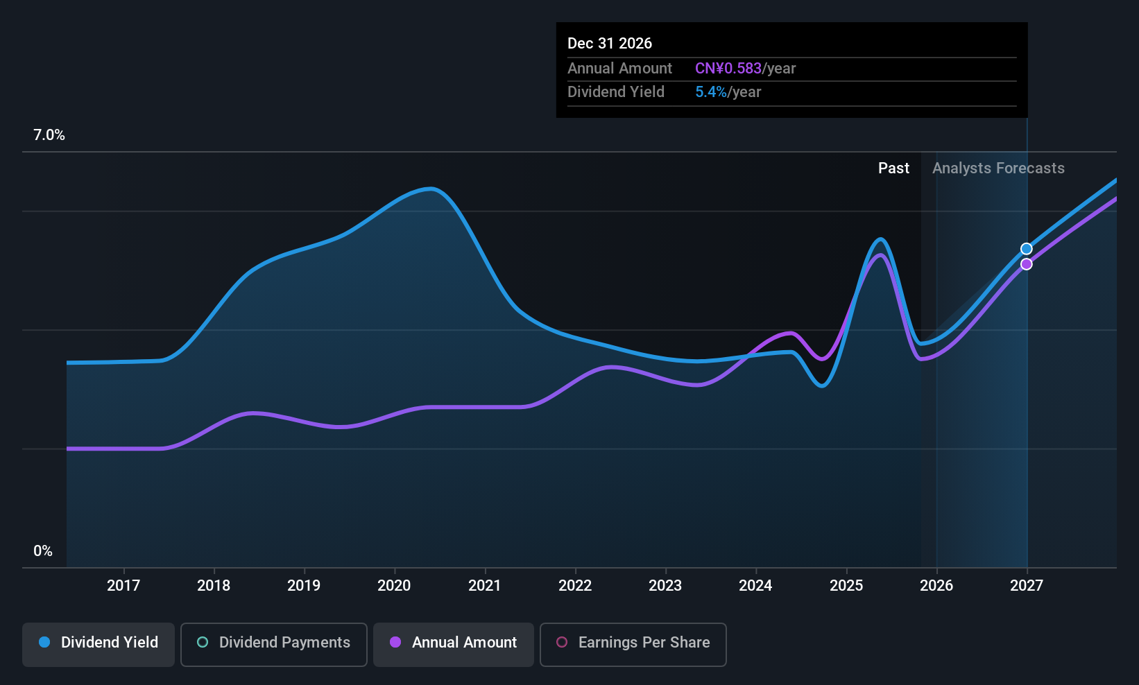Select the purple forecast marker on the chart
Image resolution: width=1139 pixels, height=685 pixels.
(x=1027, y=264)
